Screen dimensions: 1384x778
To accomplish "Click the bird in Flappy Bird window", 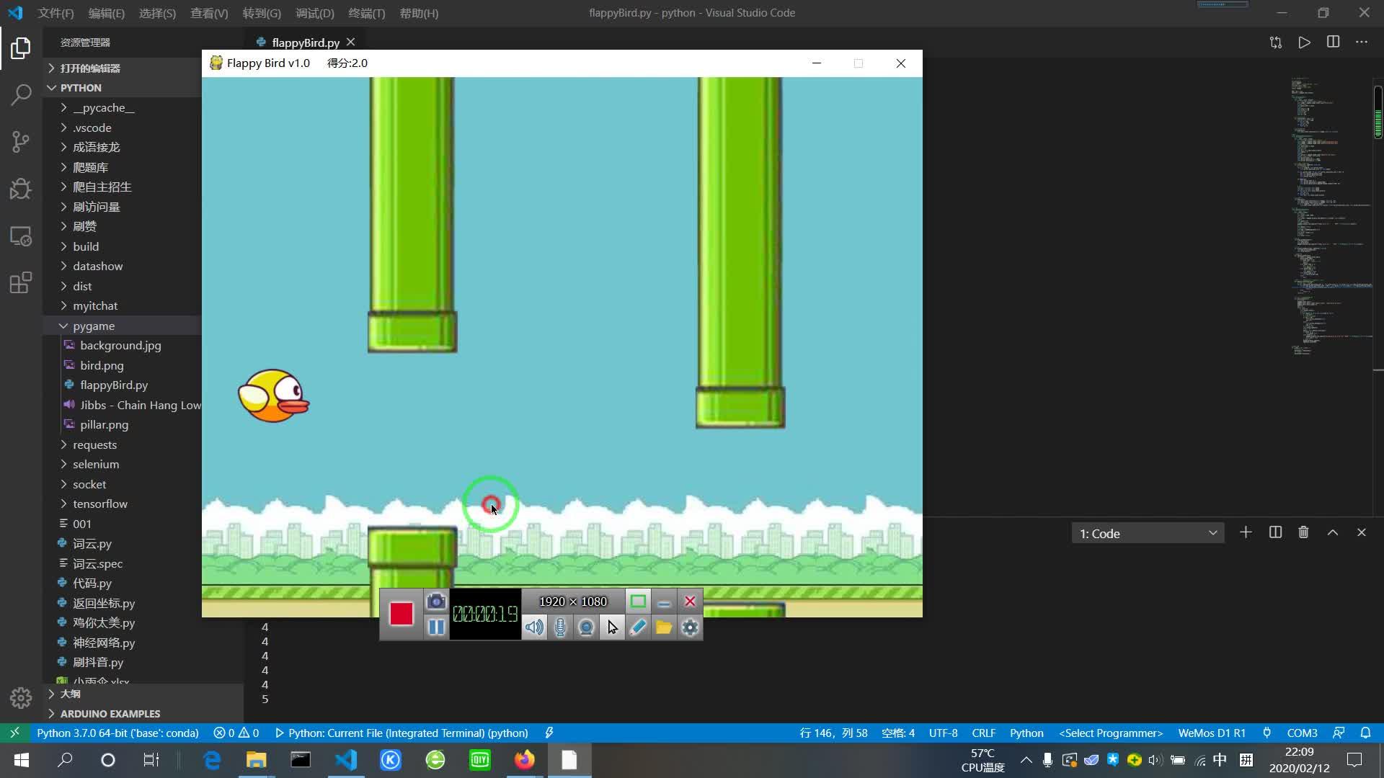I will [273, 395].
